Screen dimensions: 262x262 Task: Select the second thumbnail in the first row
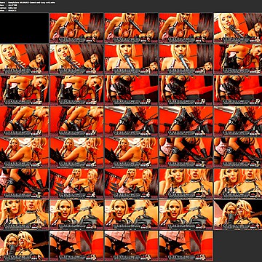76,28
